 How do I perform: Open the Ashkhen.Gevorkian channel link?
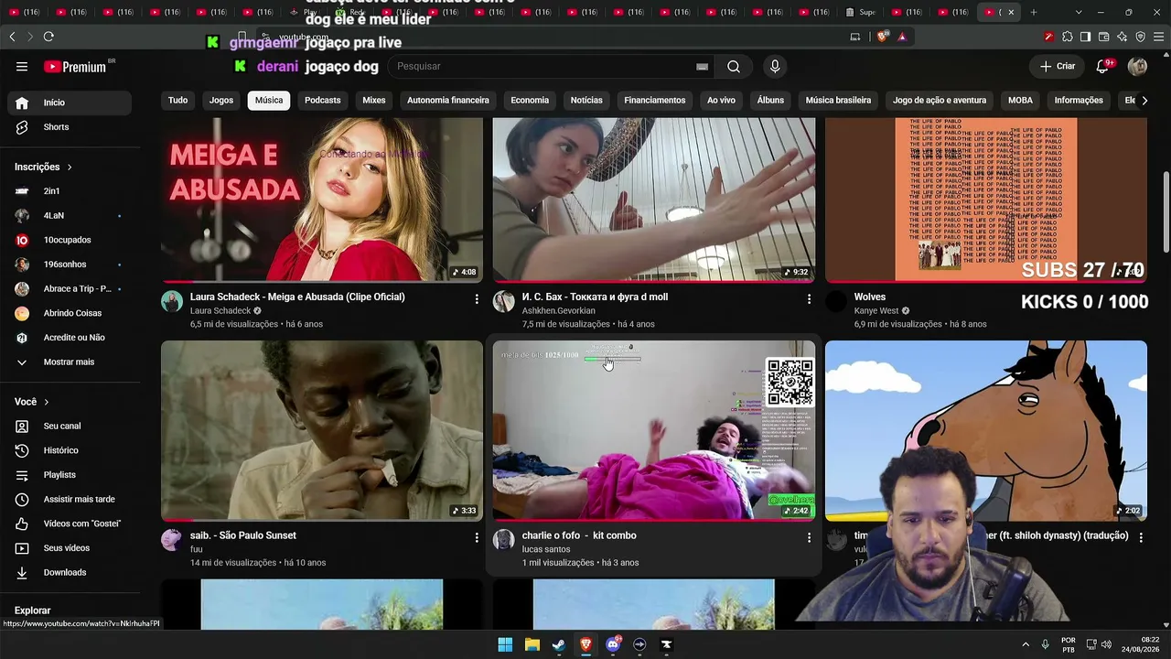(x=558, y=311)
